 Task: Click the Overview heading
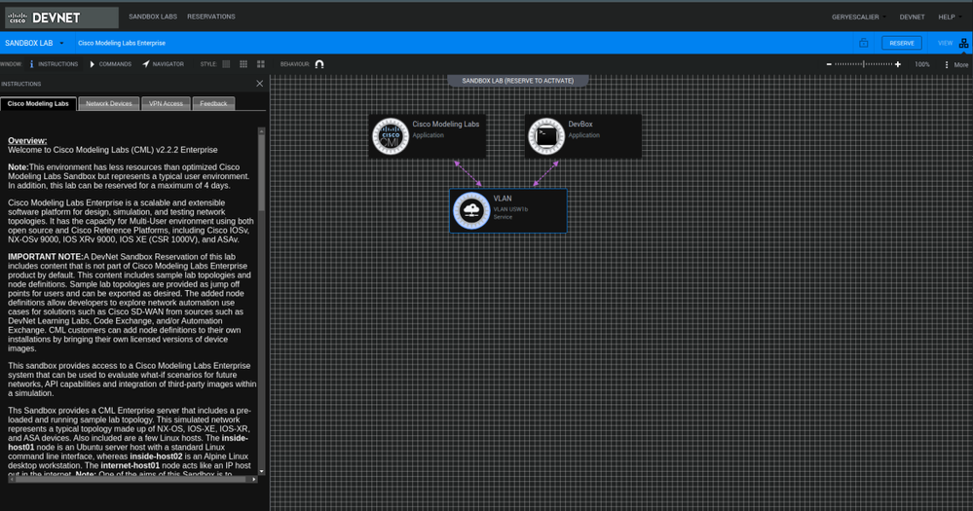click(27, 141)
